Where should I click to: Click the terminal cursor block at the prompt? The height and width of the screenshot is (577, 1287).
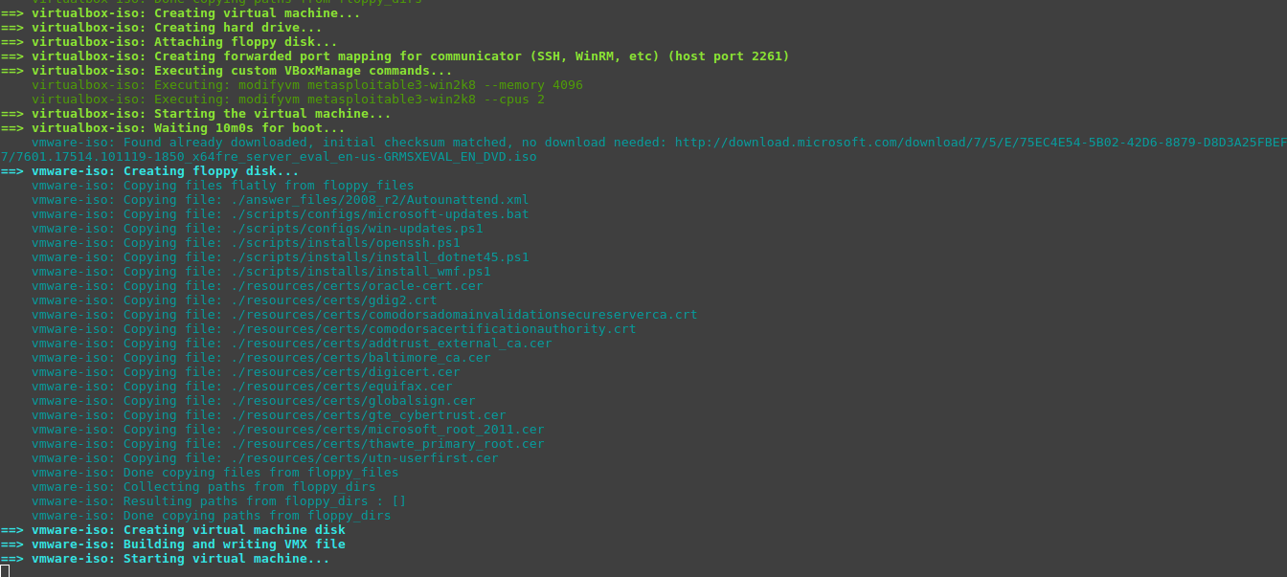[x=5, y=571]
